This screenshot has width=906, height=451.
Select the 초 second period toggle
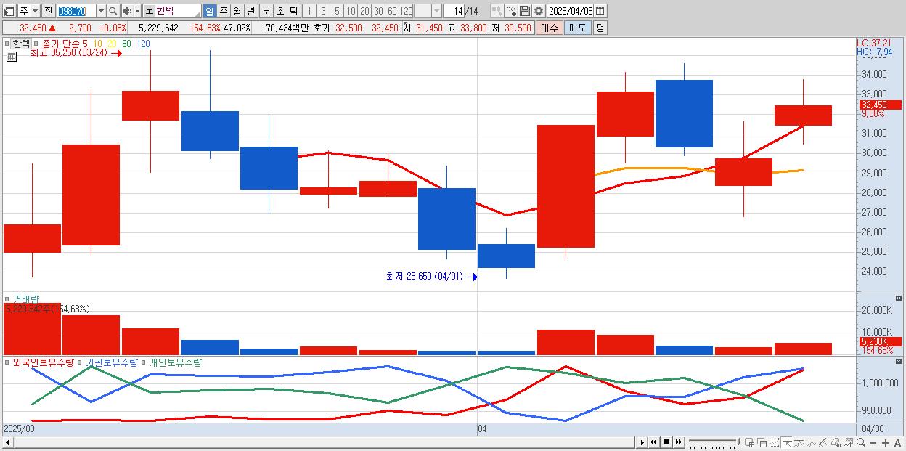[x=279, y=11]
